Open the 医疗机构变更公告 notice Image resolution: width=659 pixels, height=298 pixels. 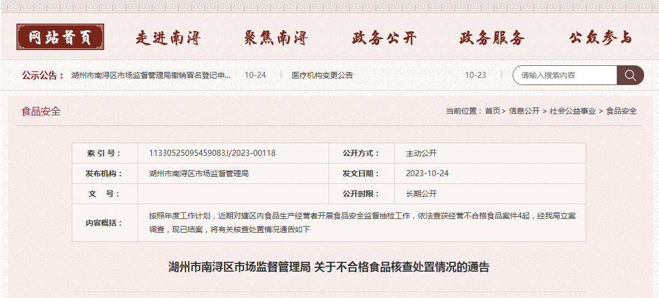point(322,75)
